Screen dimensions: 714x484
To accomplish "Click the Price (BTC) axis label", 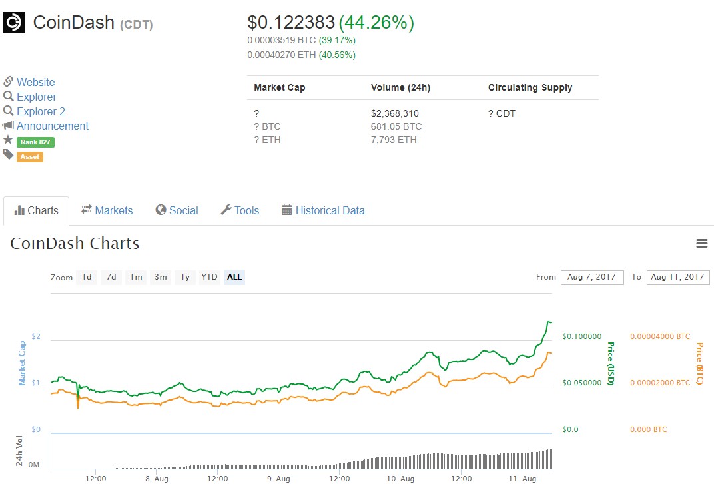I will tap(700, 363).
